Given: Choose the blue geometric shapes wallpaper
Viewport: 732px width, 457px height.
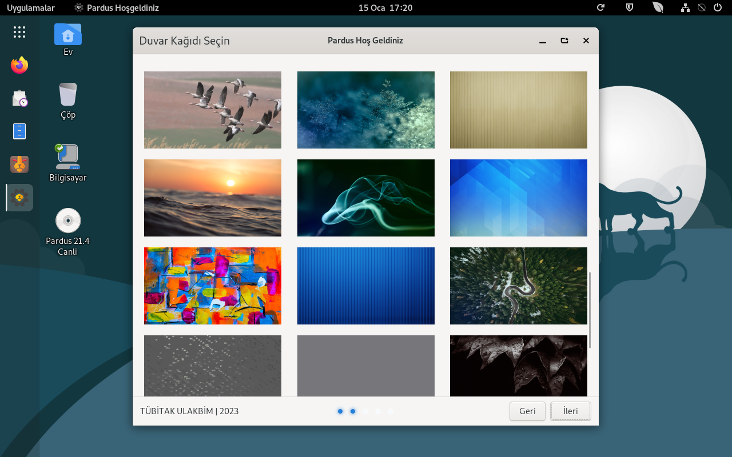Looking at the screenshot, I should coord(519,198).
